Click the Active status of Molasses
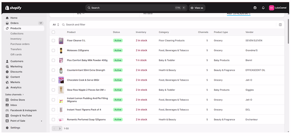Viewport: 291px width, 136px height. pyautogui.click(x=118, y=50)
